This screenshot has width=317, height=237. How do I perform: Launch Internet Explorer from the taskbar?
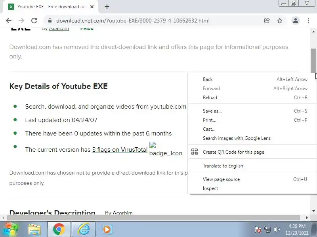pyautogui.click(x=84, y=229)
